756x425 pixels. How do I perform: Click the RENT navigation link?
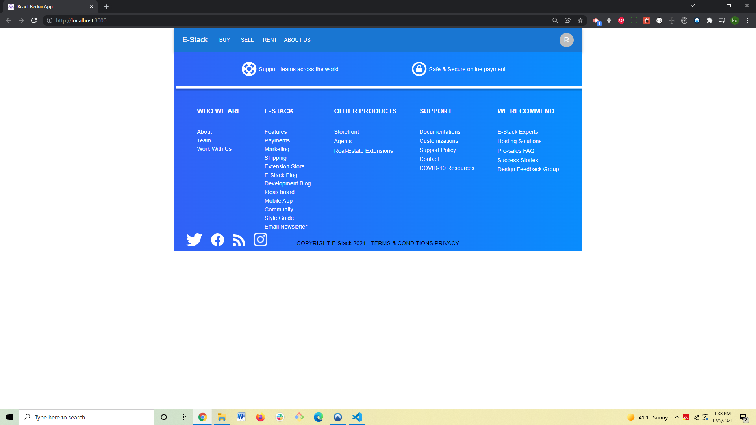269,39
